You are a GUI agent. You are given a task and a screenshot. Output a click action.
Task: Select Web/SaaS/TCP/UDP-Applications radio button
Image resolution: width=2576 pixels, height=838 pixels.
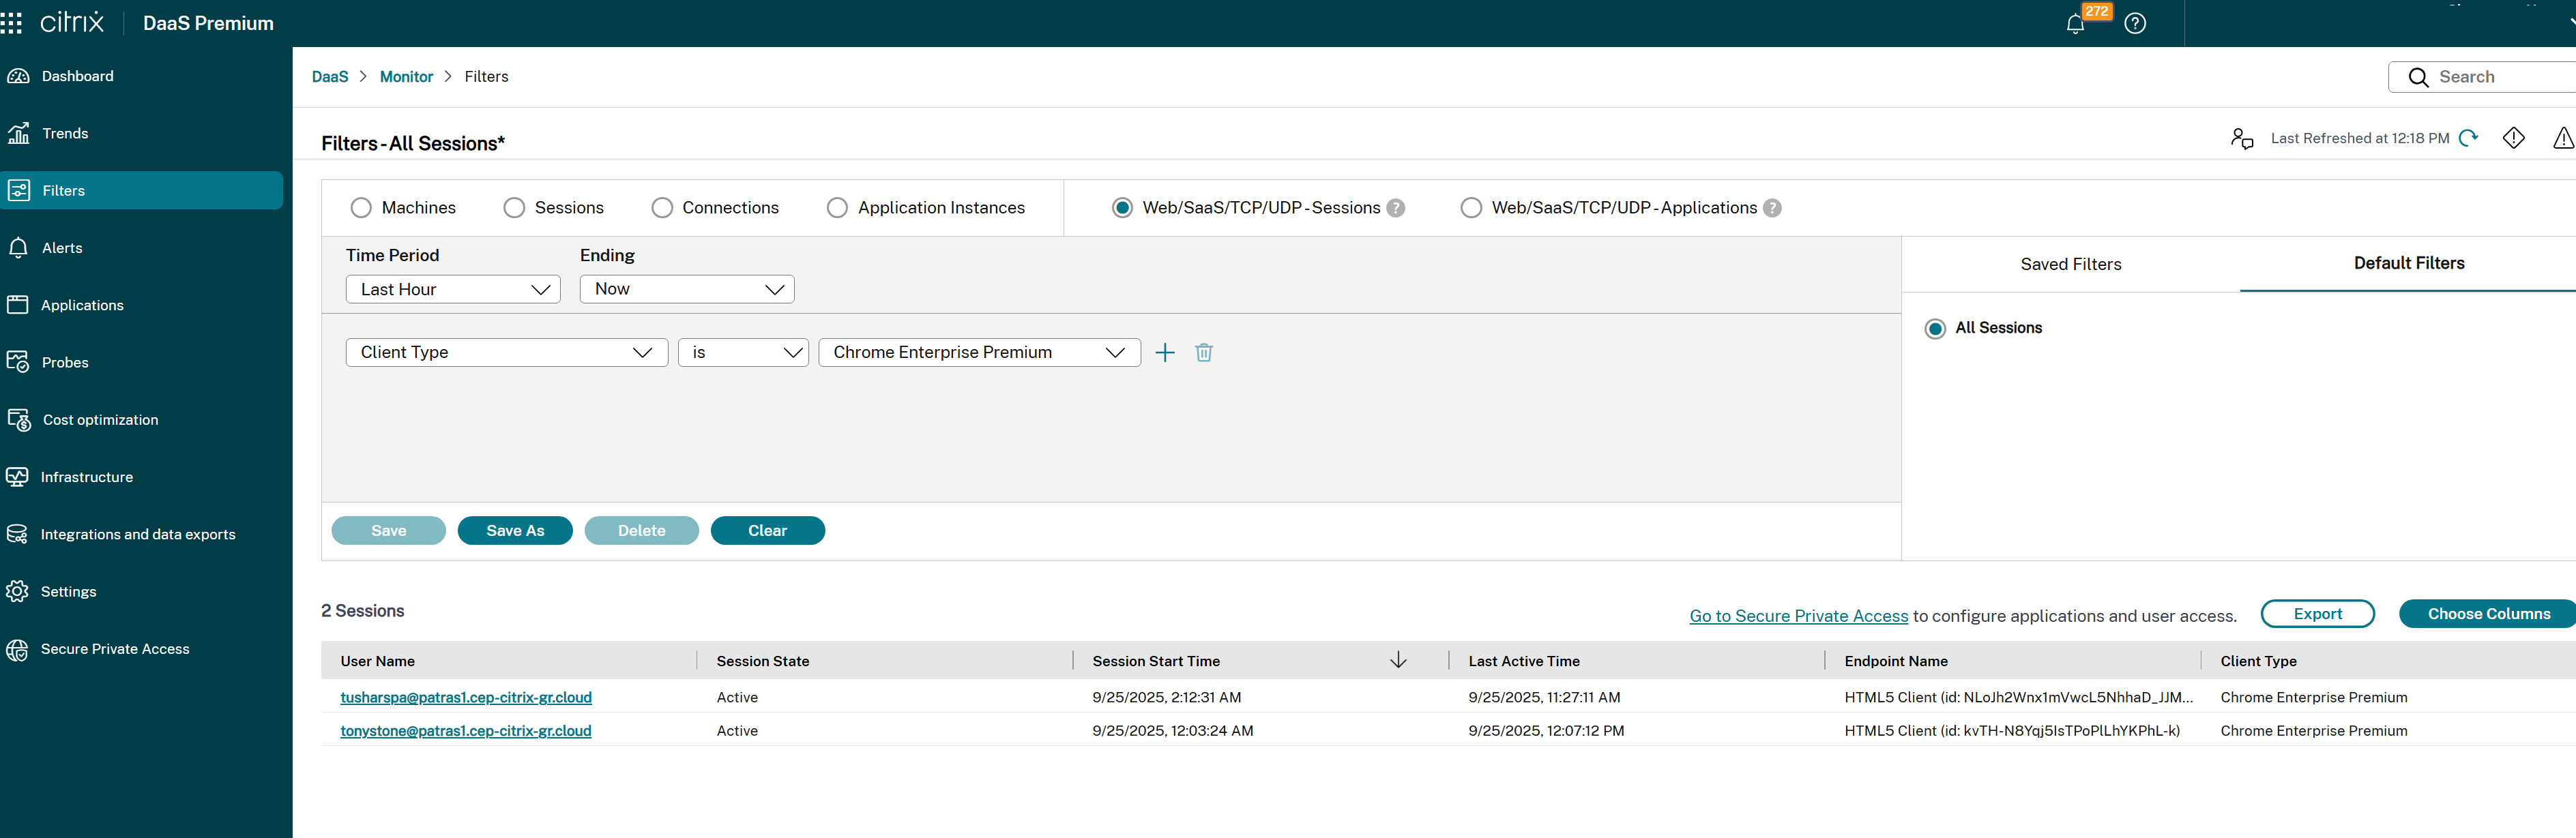pyautogui.click(x=1471, y=208)
